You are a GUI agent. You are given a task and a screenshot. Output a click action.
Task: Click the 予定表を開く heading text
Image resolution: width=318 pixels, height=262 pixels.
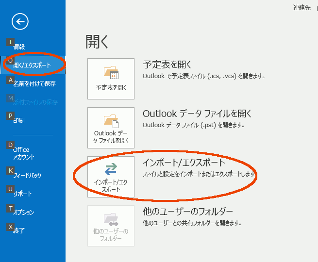click(x=167, y=65)
